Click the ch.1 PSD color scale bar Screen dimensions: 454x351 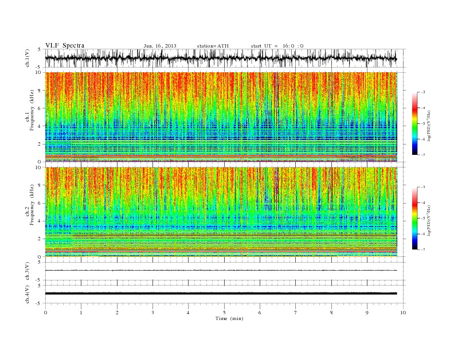(x=414, y=123)
